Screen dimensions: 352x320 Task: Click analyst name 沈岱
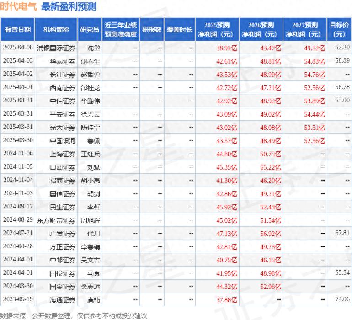(x=94, y=48)
